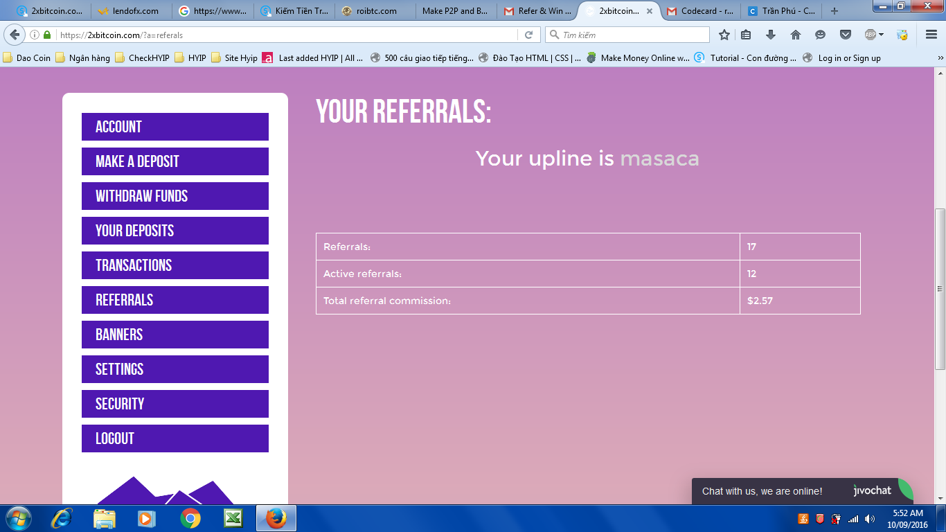Screen dimensions: 946x532
Task: Click the Adblock Plus ABP icon
Action: (x=871, y=35)
